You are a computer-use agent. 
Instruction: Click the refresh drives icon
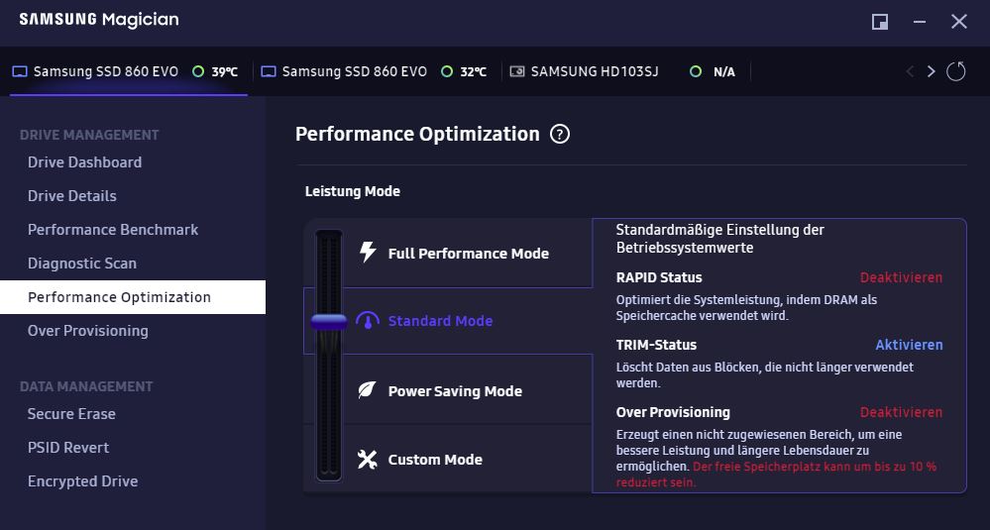[x=956, y=71]
